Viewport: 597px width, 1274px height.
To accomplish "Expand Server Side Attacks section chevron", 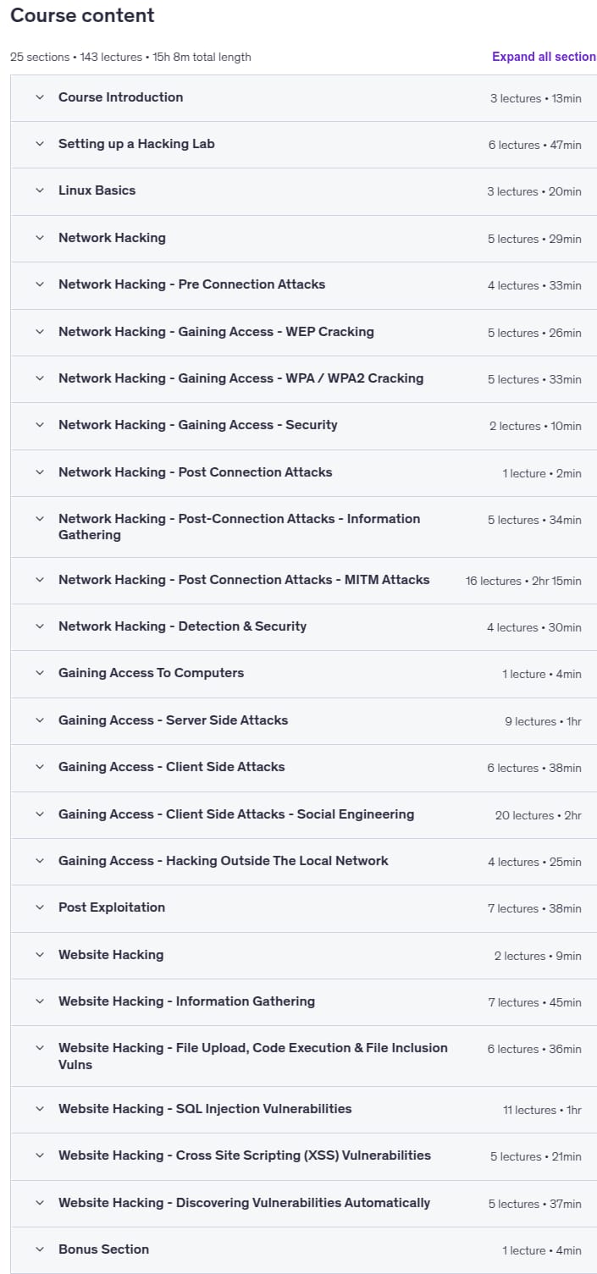I will click(39, 720).
